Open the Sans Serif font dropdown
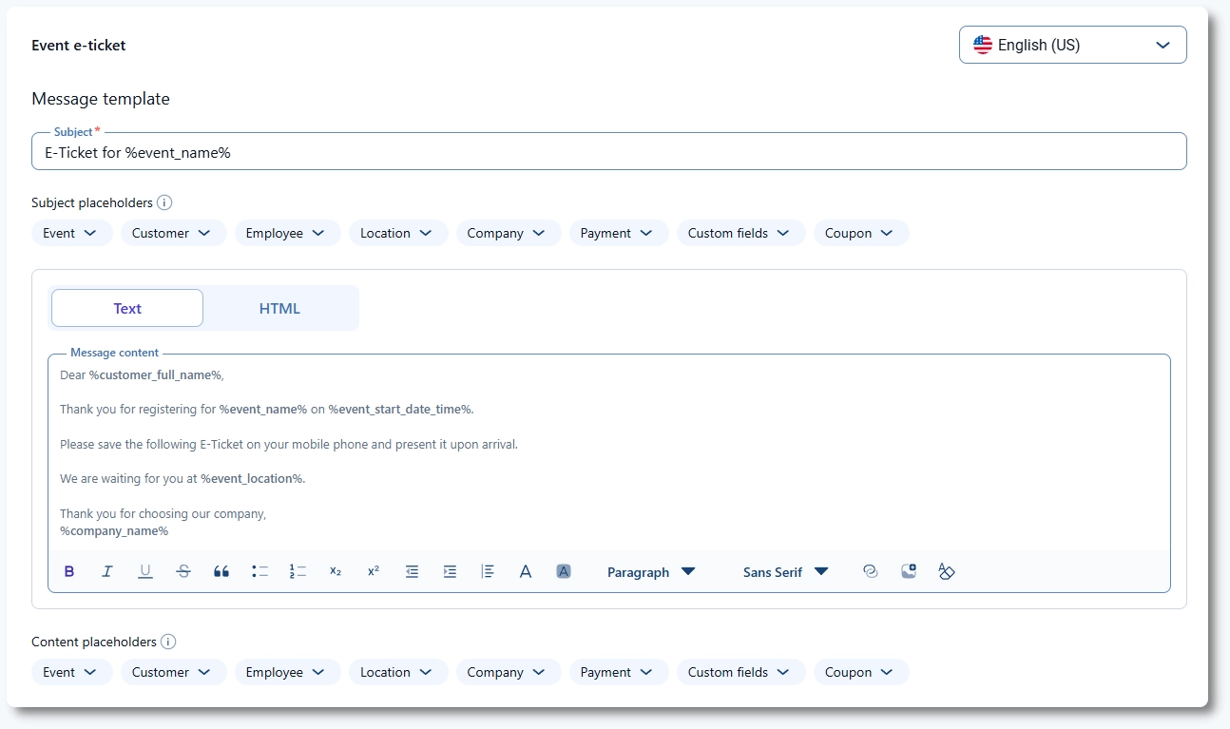Image resolution: width=1230 pixels, height=729 pixels. click(785, 572)
